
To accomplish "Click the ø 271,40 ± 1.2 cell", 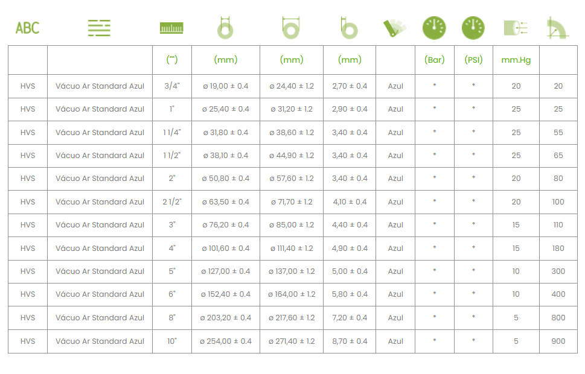I will (292, 341).
